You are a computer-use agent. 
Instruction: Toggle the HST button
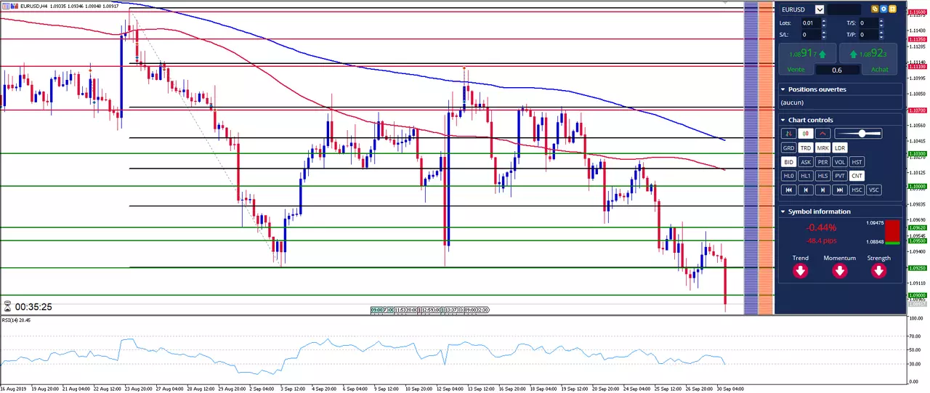coord(857,162)
